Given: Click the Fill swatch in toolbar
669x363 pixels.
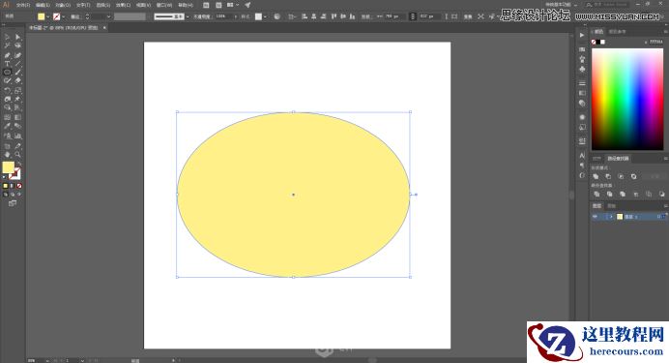Looking at the screenshot, I should click(x=8, y=167).
